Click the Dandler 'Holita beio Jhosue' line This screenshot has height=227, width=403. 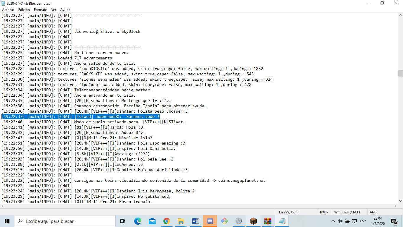pos(94,111)
